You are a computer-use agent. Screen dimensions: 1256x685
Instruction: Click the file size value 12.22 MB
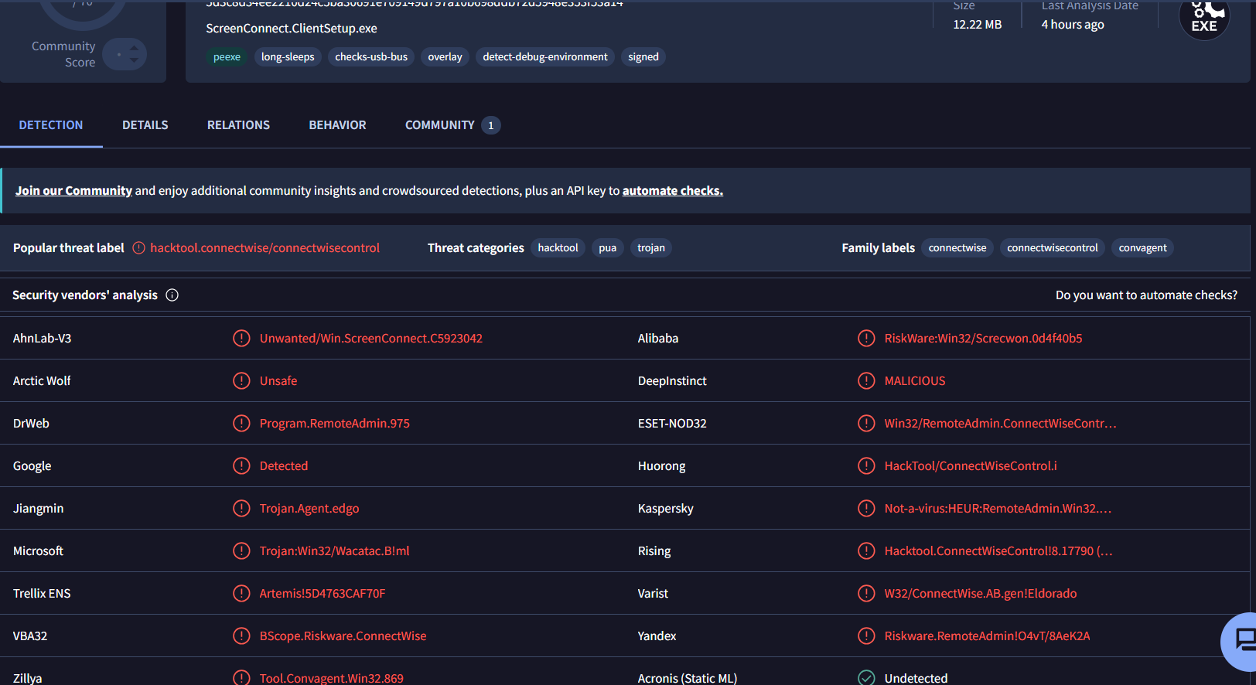click(978, 25)
